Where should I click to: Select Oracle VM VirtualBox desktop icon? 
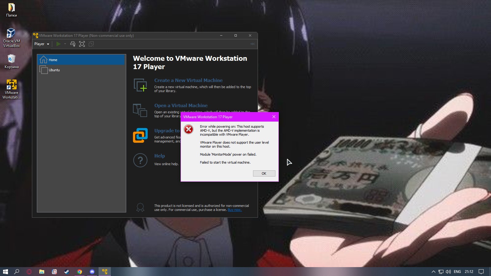pos(11,37)
